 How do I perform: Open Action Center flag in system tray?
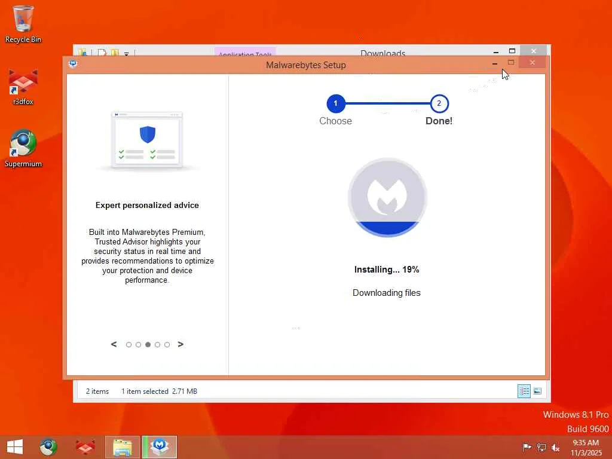(527, 447)
